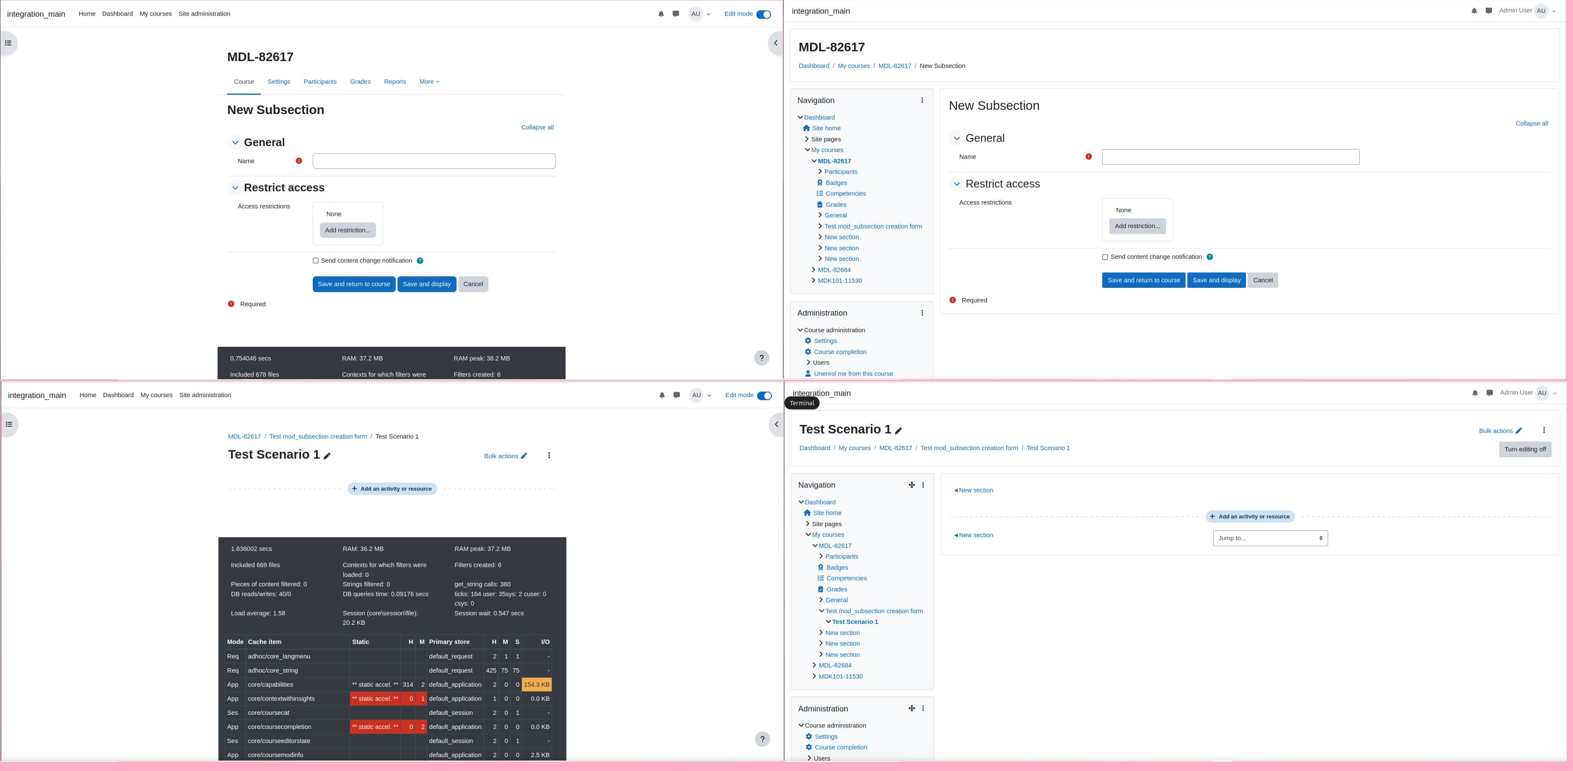Toggle Edit mode switch in top-left pane

pos(763,15)
